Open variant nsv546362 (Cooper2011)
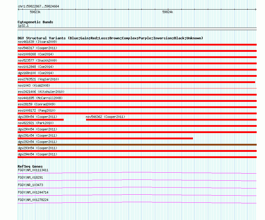The height and width of the screenshot is (220, 265). 105,117
